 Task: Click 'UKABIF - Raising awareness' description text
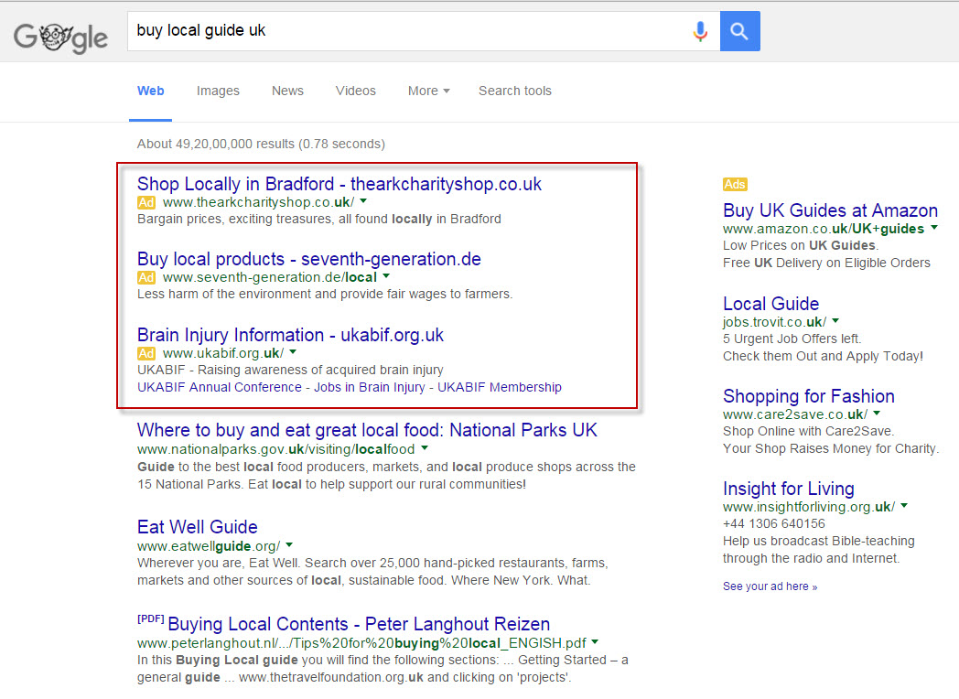click(x=290, y=370)
